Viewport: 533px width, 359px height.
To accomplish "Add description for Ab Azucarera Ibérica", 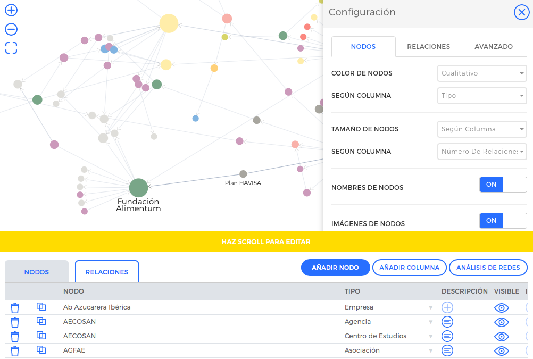I will (447, 307).
